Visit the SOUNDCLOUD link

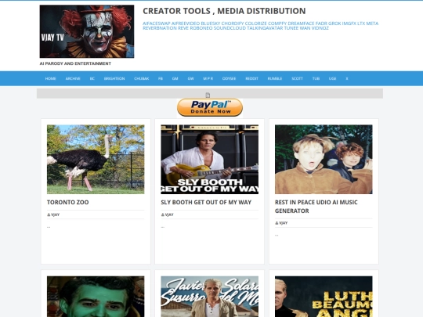point(230,28)
